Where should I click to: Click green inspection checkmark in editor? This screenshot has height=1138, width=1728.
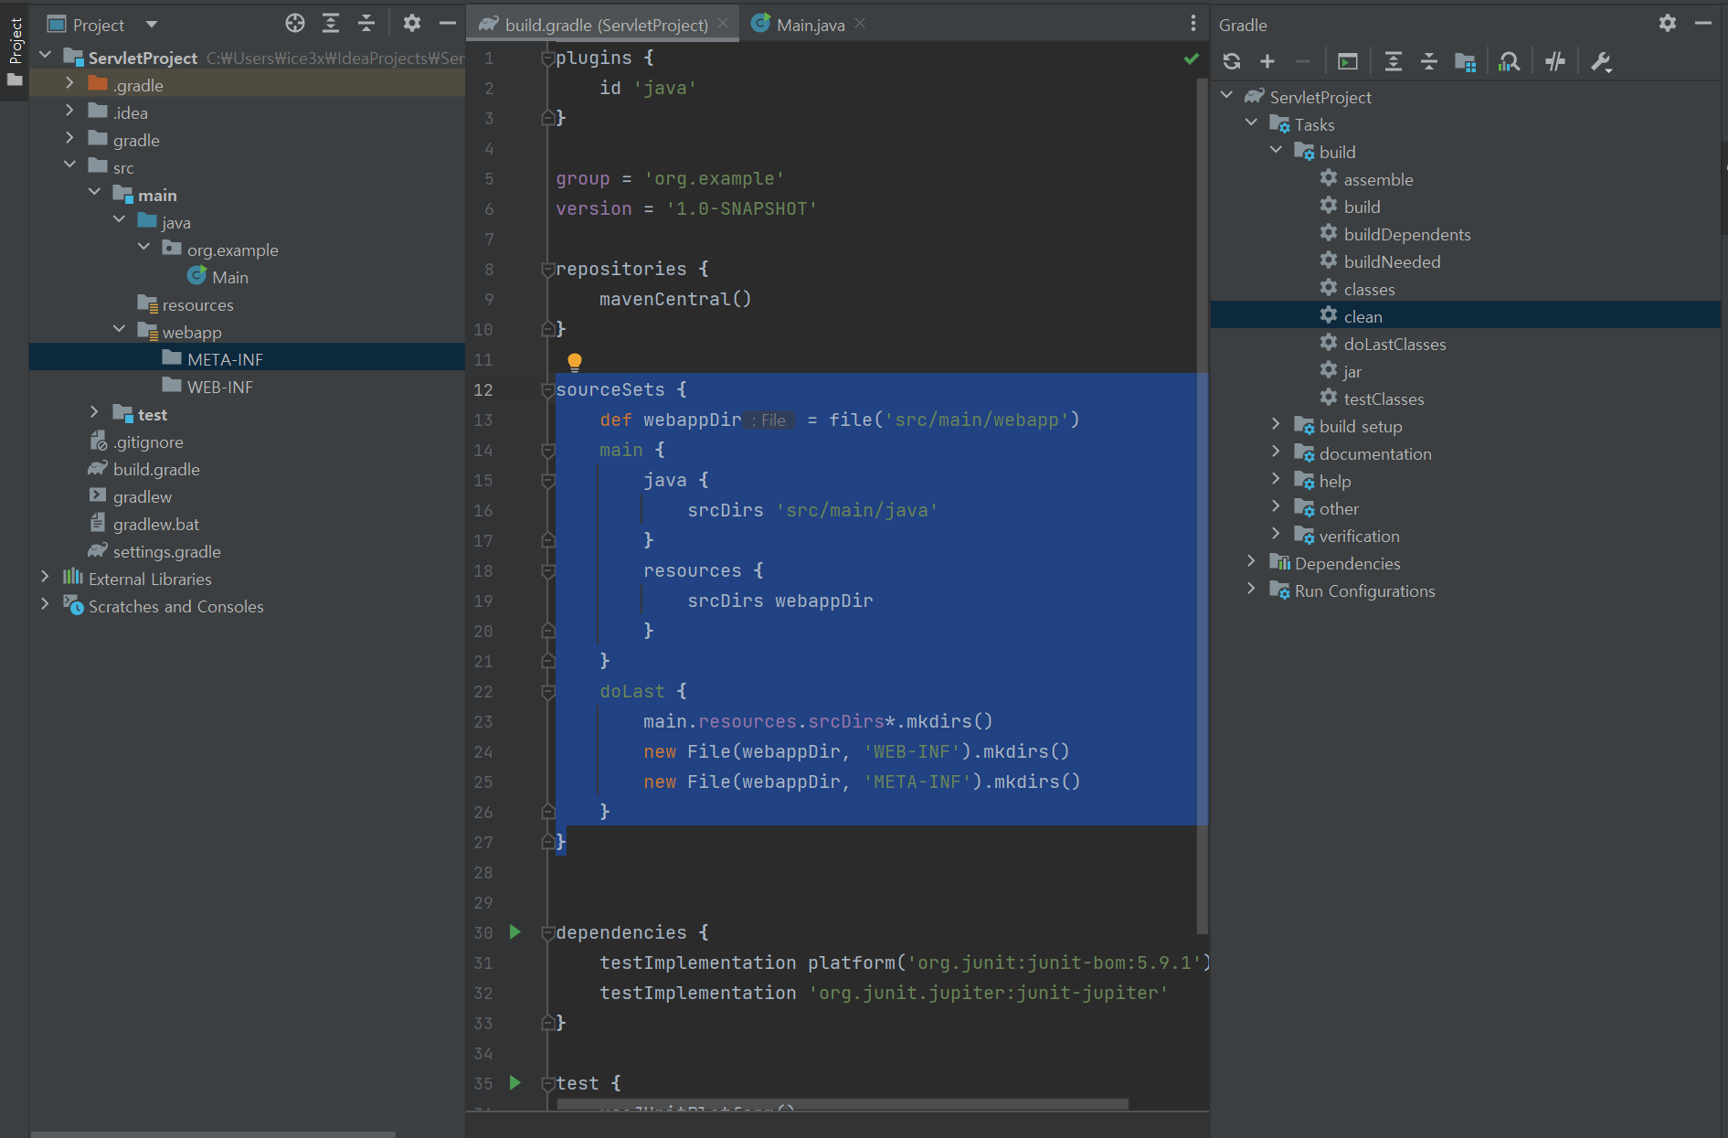1191,58
